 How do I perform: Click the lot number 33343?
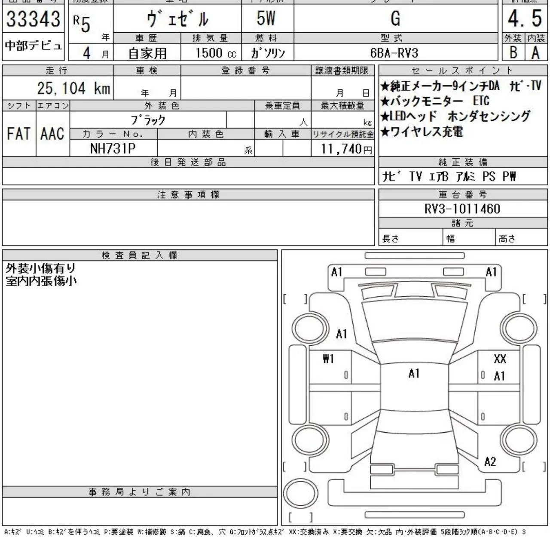point(33,19)
